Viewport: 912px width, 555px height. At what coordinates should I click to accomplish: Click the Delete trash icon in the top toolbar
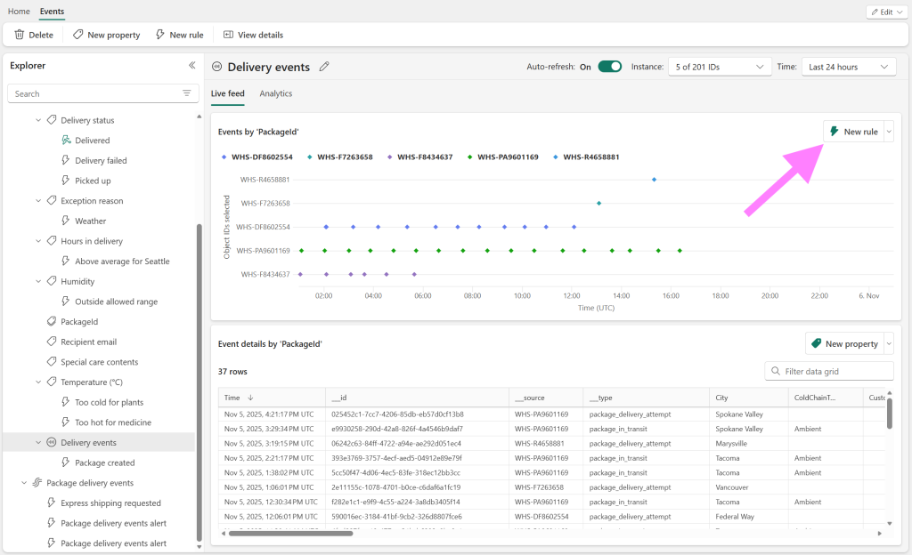[18, 35]
